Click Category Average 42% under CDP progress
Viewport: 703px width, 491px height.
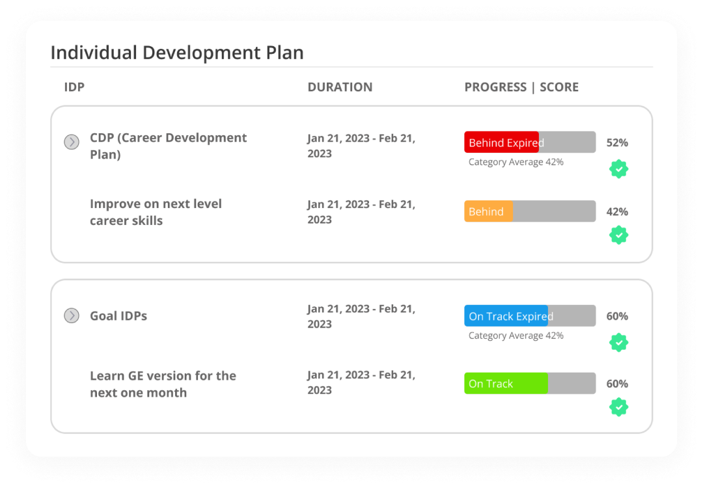click(x=516, y=162)
